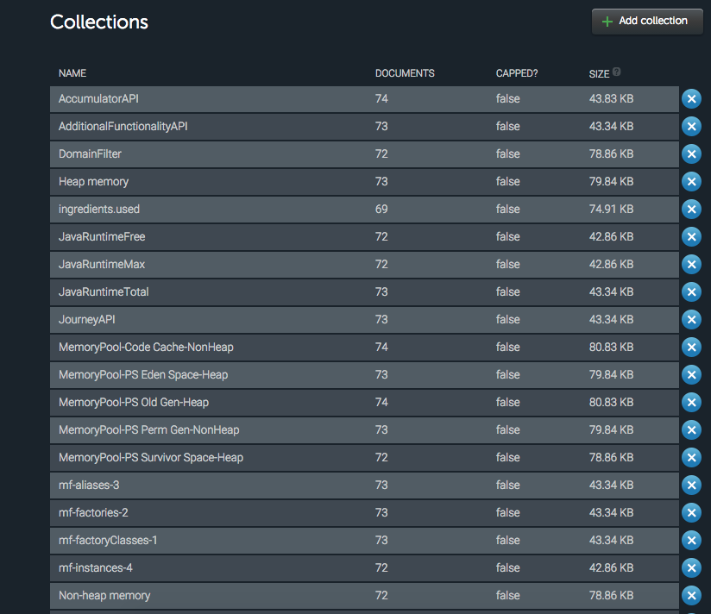Viewport: 711px width, 614px height.
Task: Delete the JourneyAPI collection
Action: click(691, 319)
